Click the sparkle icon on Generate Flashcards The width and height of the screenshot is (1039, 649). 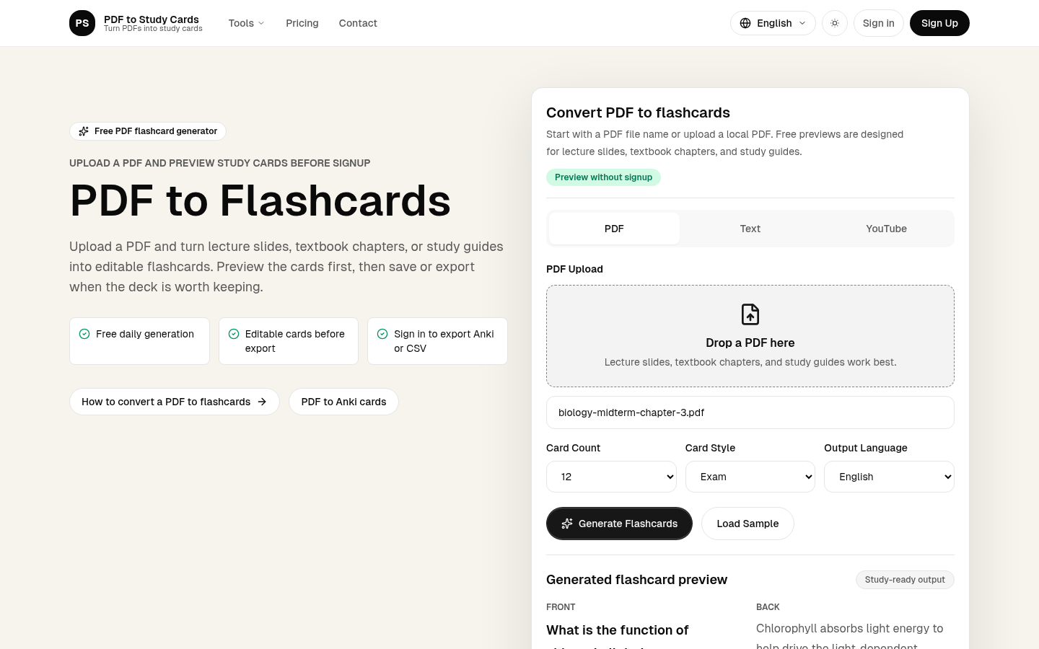click(567, 524)
